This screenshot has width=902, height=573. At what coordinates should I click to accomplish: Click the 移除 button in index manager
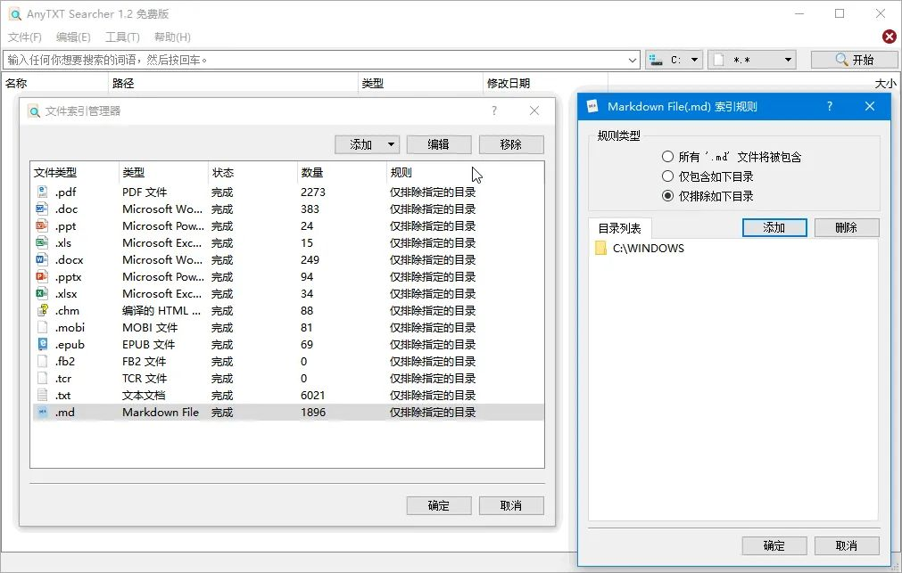pos(511,145)
